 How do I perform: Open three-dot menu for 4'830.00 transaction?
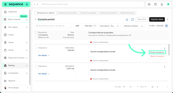click(x=164, y=48)
